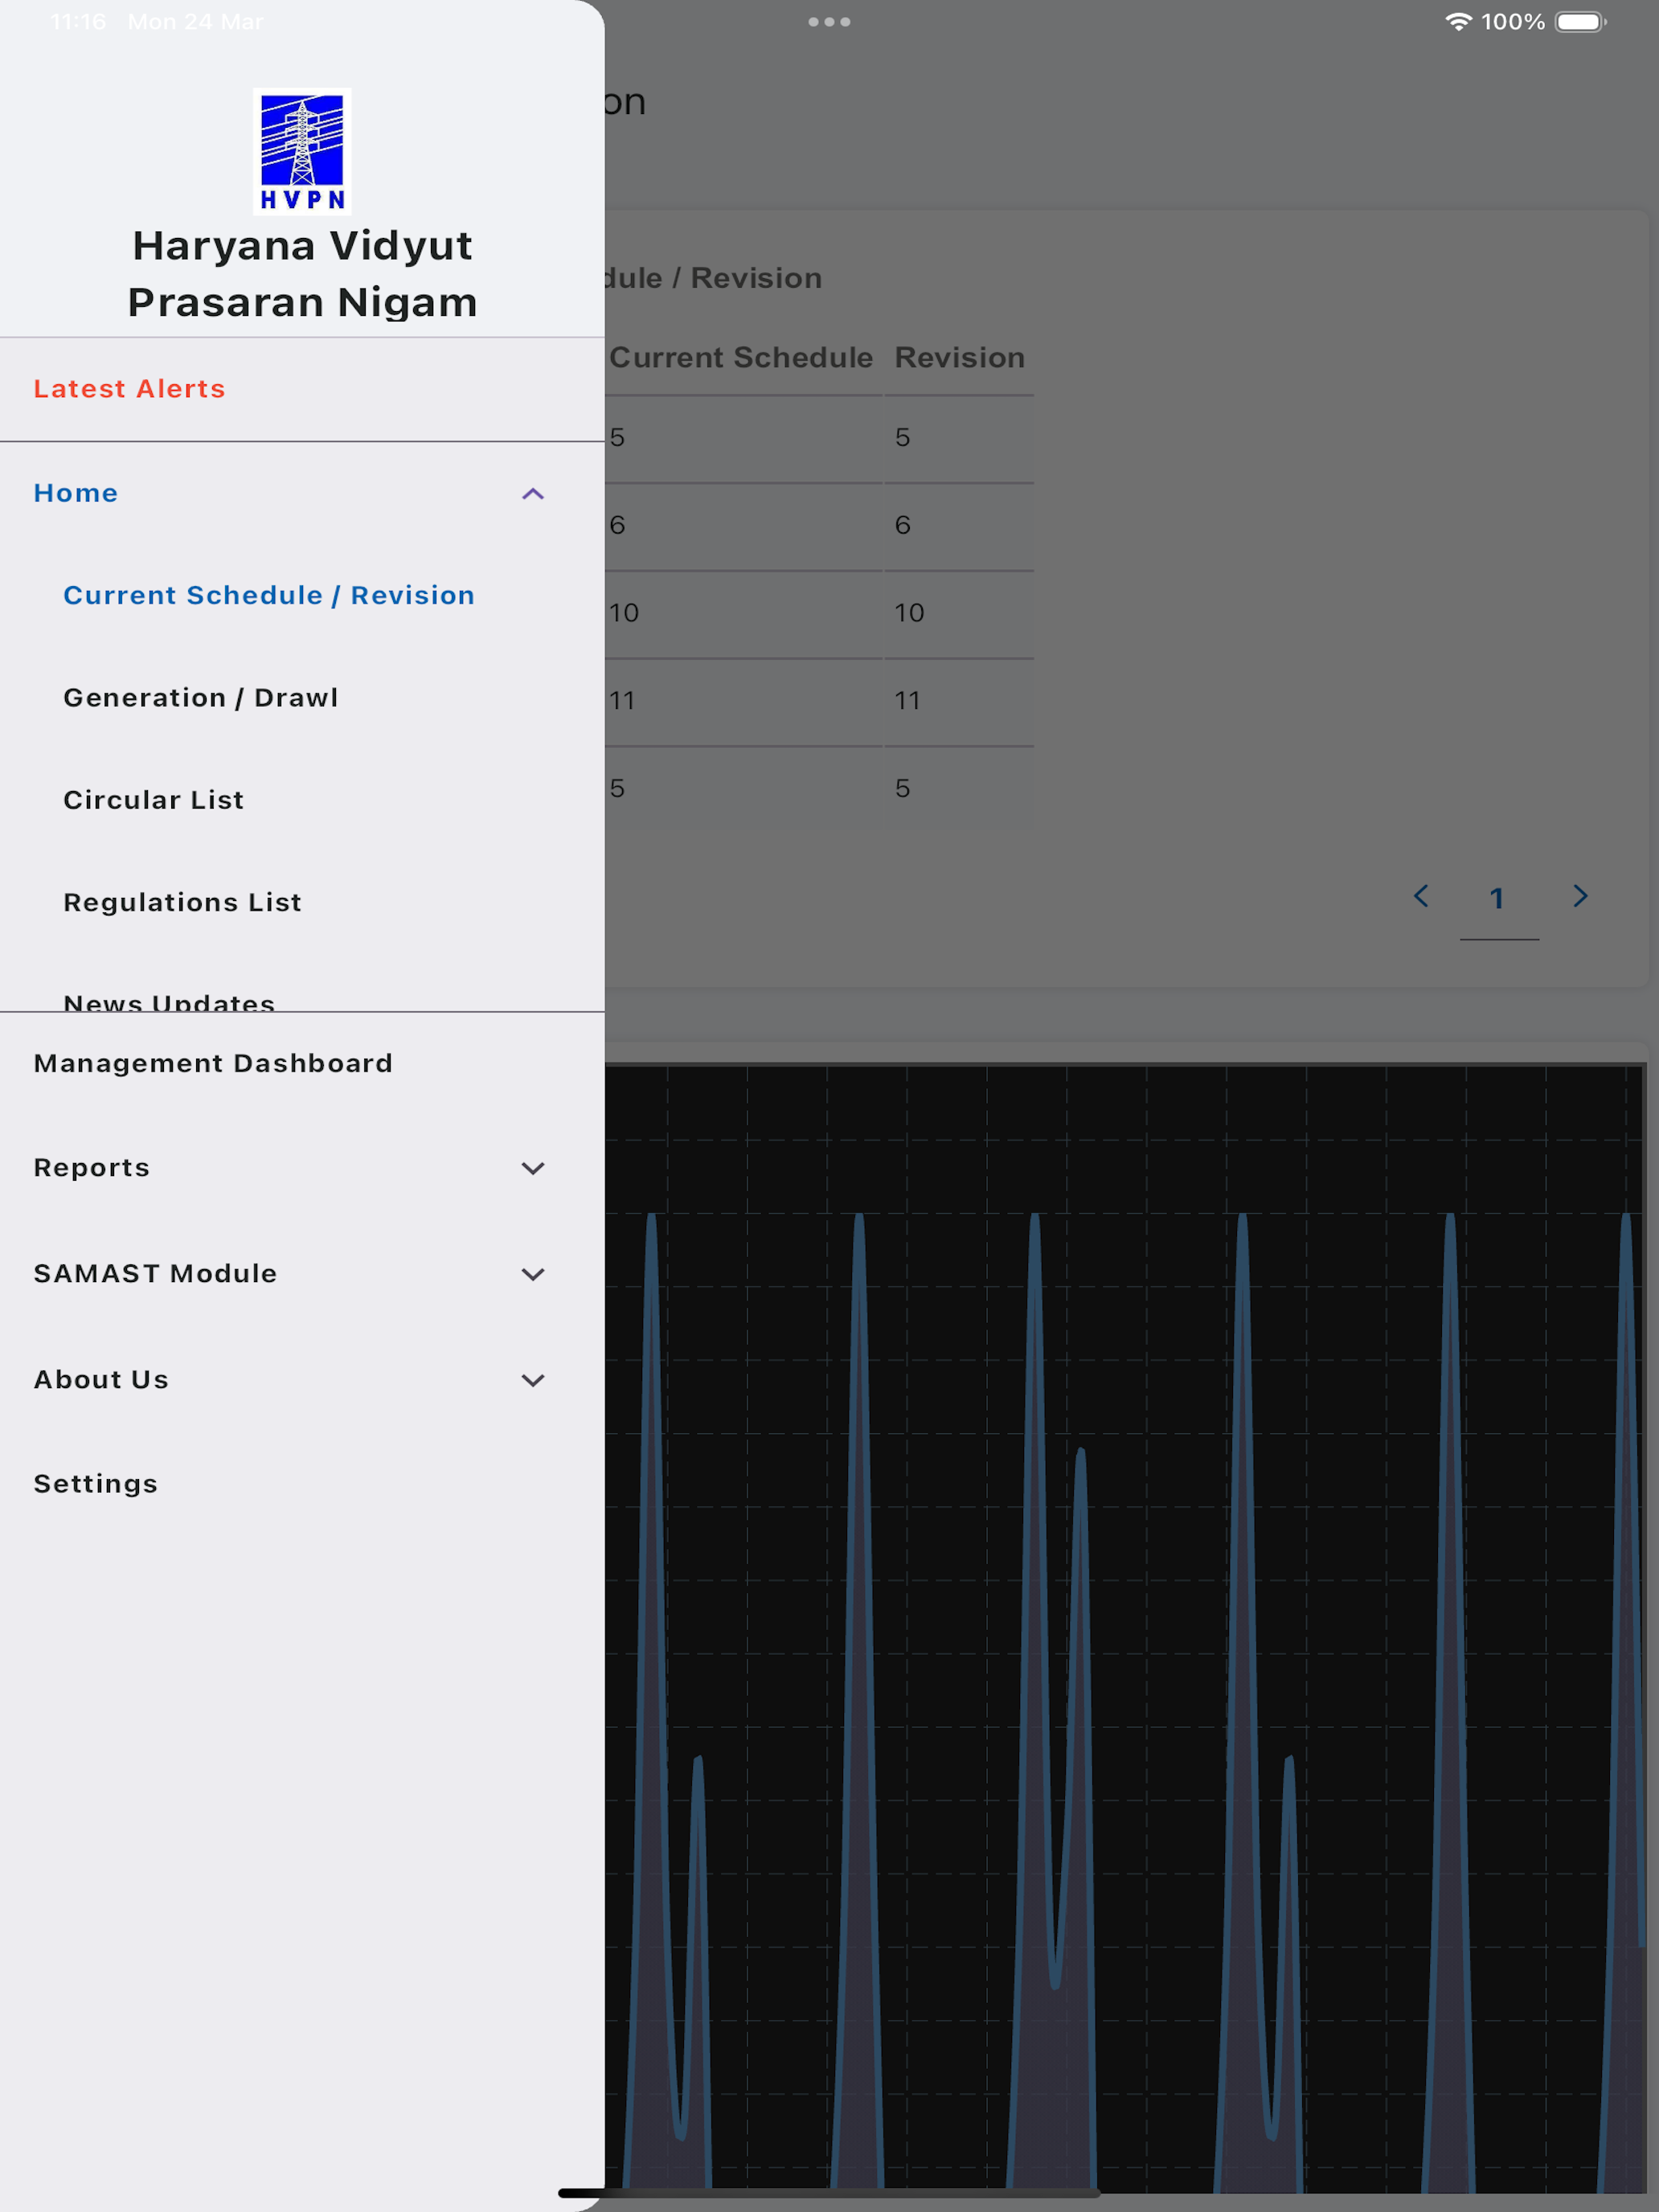Tap the Wi-Fi status icon
This screenshot has height=2212, width=1659.
tap(1458, 22)
